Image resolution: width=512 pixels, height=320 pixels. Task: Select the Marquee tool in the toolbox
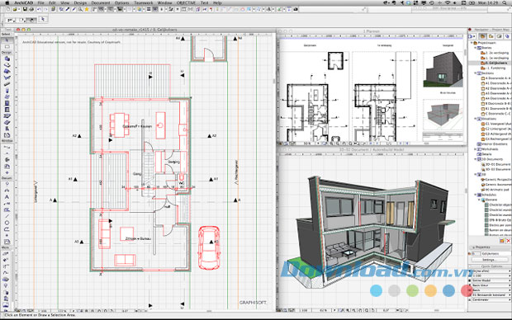click(7, 47)
